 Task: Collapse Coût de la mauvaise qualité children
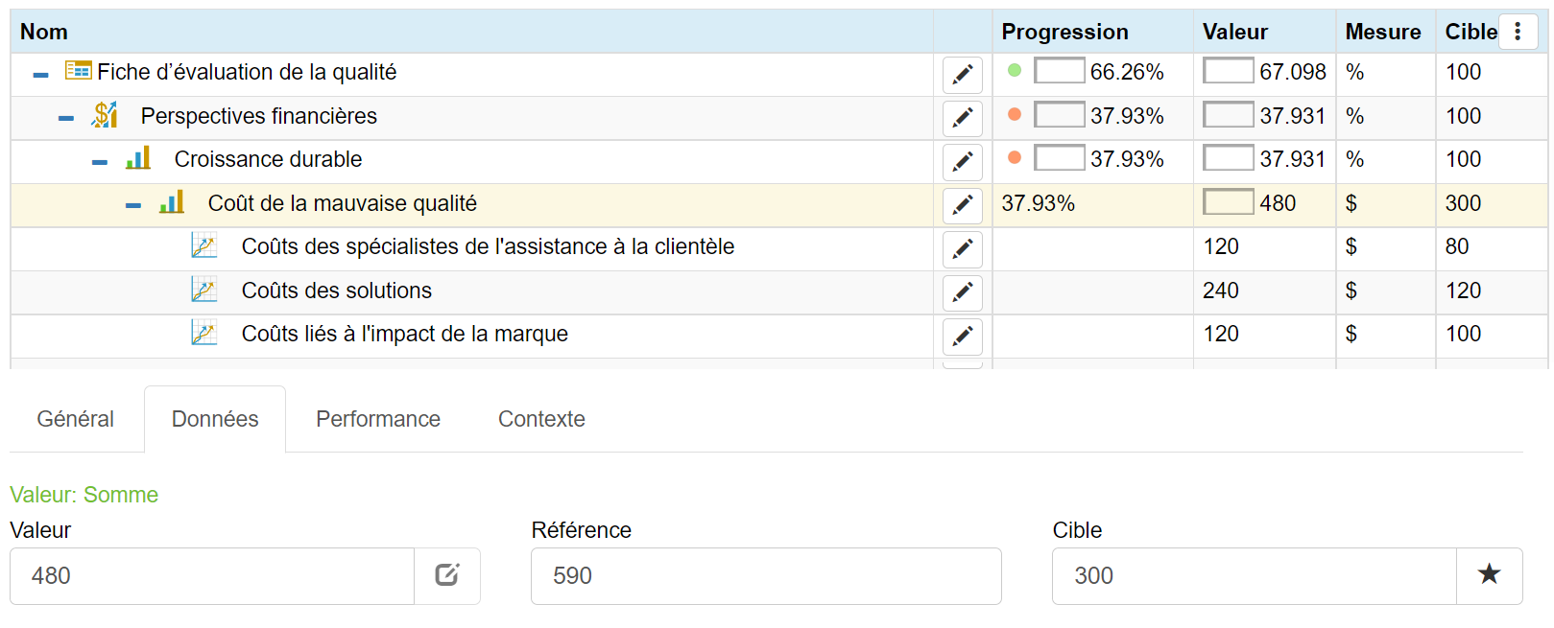point(133,203)
